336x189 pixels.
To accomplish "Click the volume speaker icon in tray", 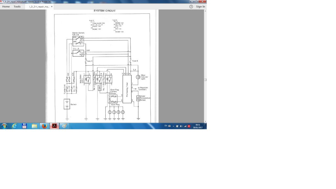I will pyautogui.click(x=181, y=126).
